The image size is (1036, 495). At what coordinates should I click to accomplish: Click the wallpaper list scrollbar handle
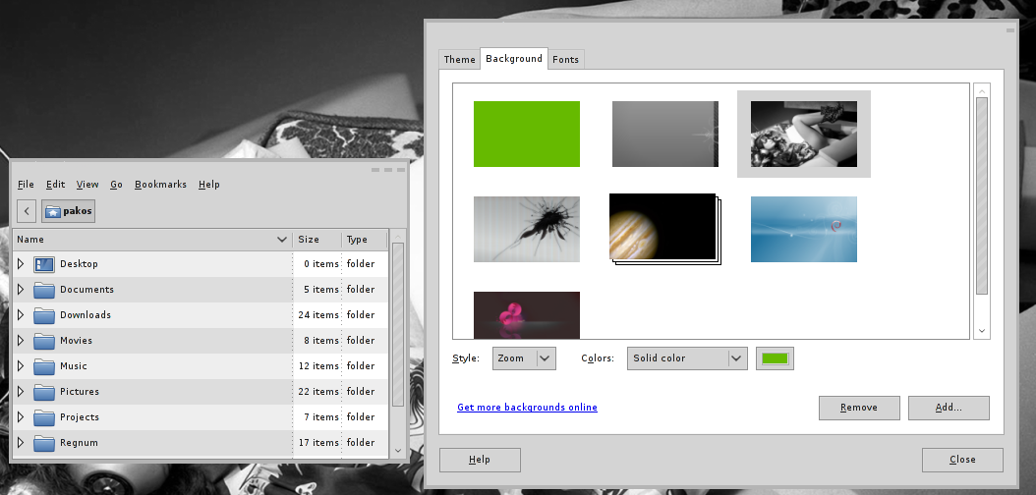coord(982,195)
